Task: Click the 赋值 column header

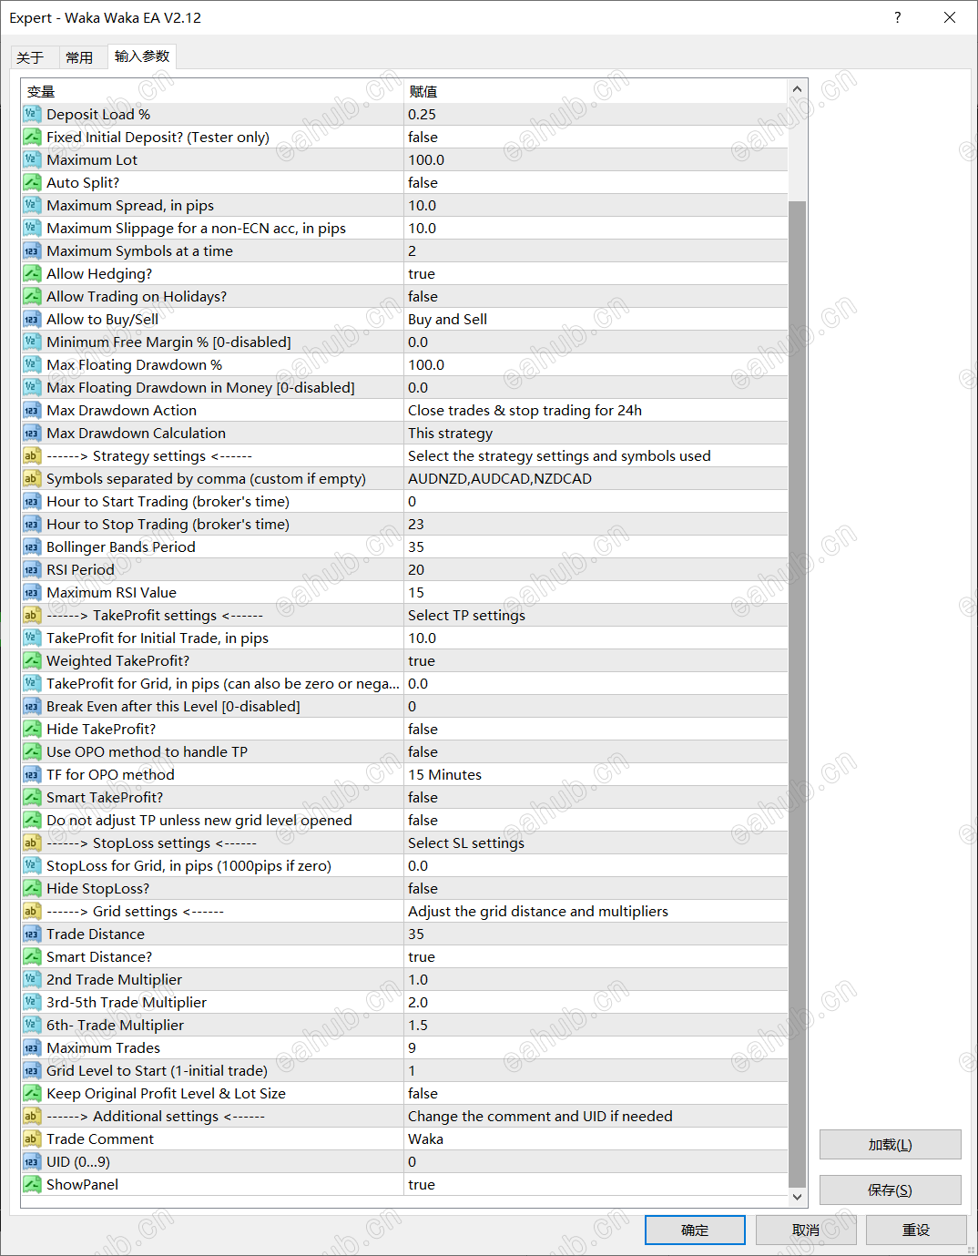Action: (596, 91)
